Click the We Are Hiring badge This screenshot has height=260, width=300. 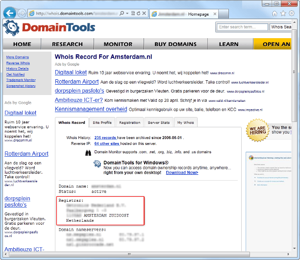258,130
